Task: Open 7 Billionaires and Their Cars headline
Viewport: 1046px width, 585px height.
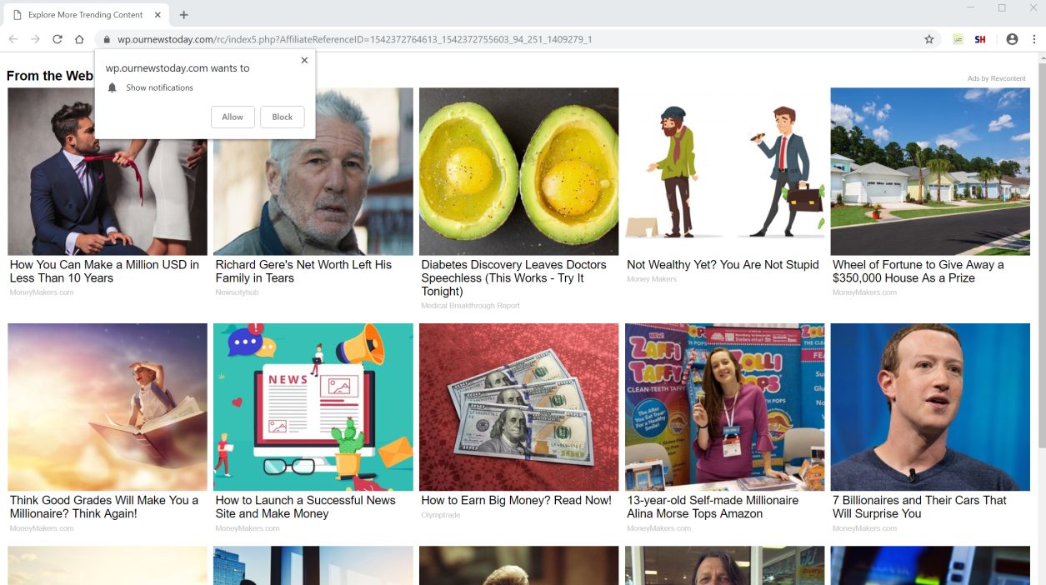Action: coord(919,507)
